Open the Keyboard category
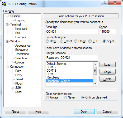123x118 pixels. 21,29
